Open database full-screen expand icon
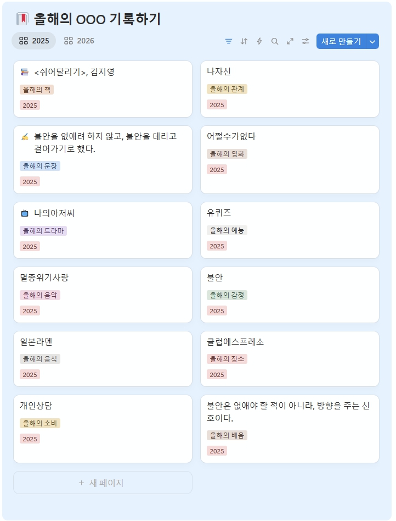 pyautogui.click(x=290, y=41)
